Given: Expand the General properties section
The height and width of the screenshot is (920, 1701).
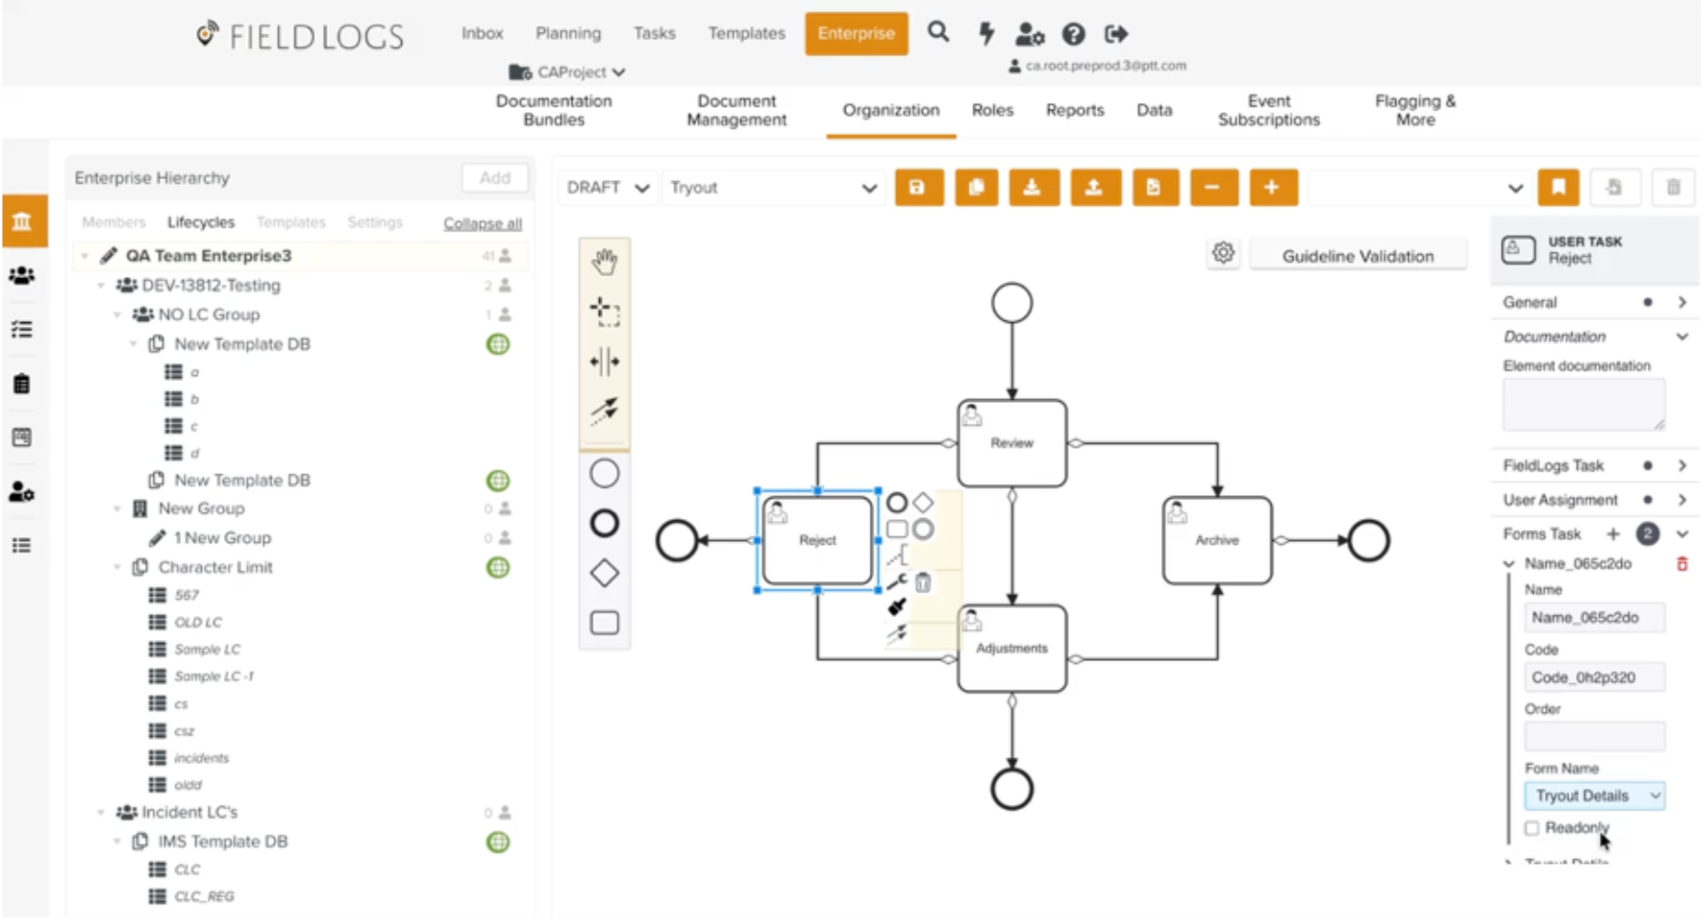Looking at the screenshot, I should (x=1682, y=302).
